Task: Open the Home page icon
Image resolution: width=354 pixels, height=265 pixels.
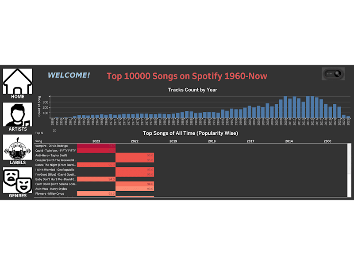Action: pos(17,81)
